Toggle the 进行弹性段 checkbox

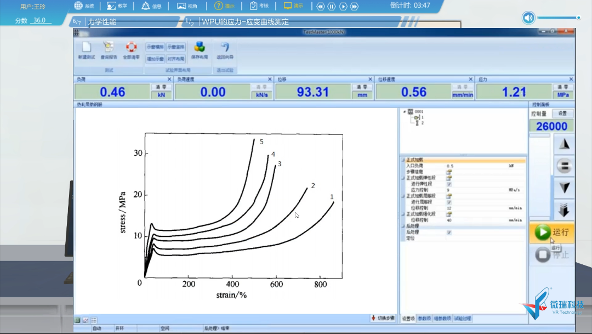449,184
